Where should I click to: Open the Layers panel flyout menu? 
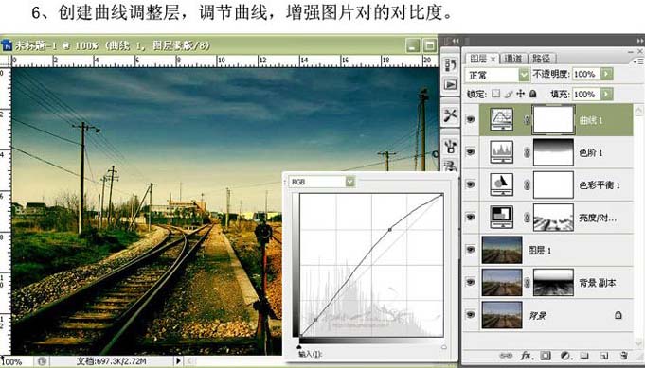pos(638,61)
